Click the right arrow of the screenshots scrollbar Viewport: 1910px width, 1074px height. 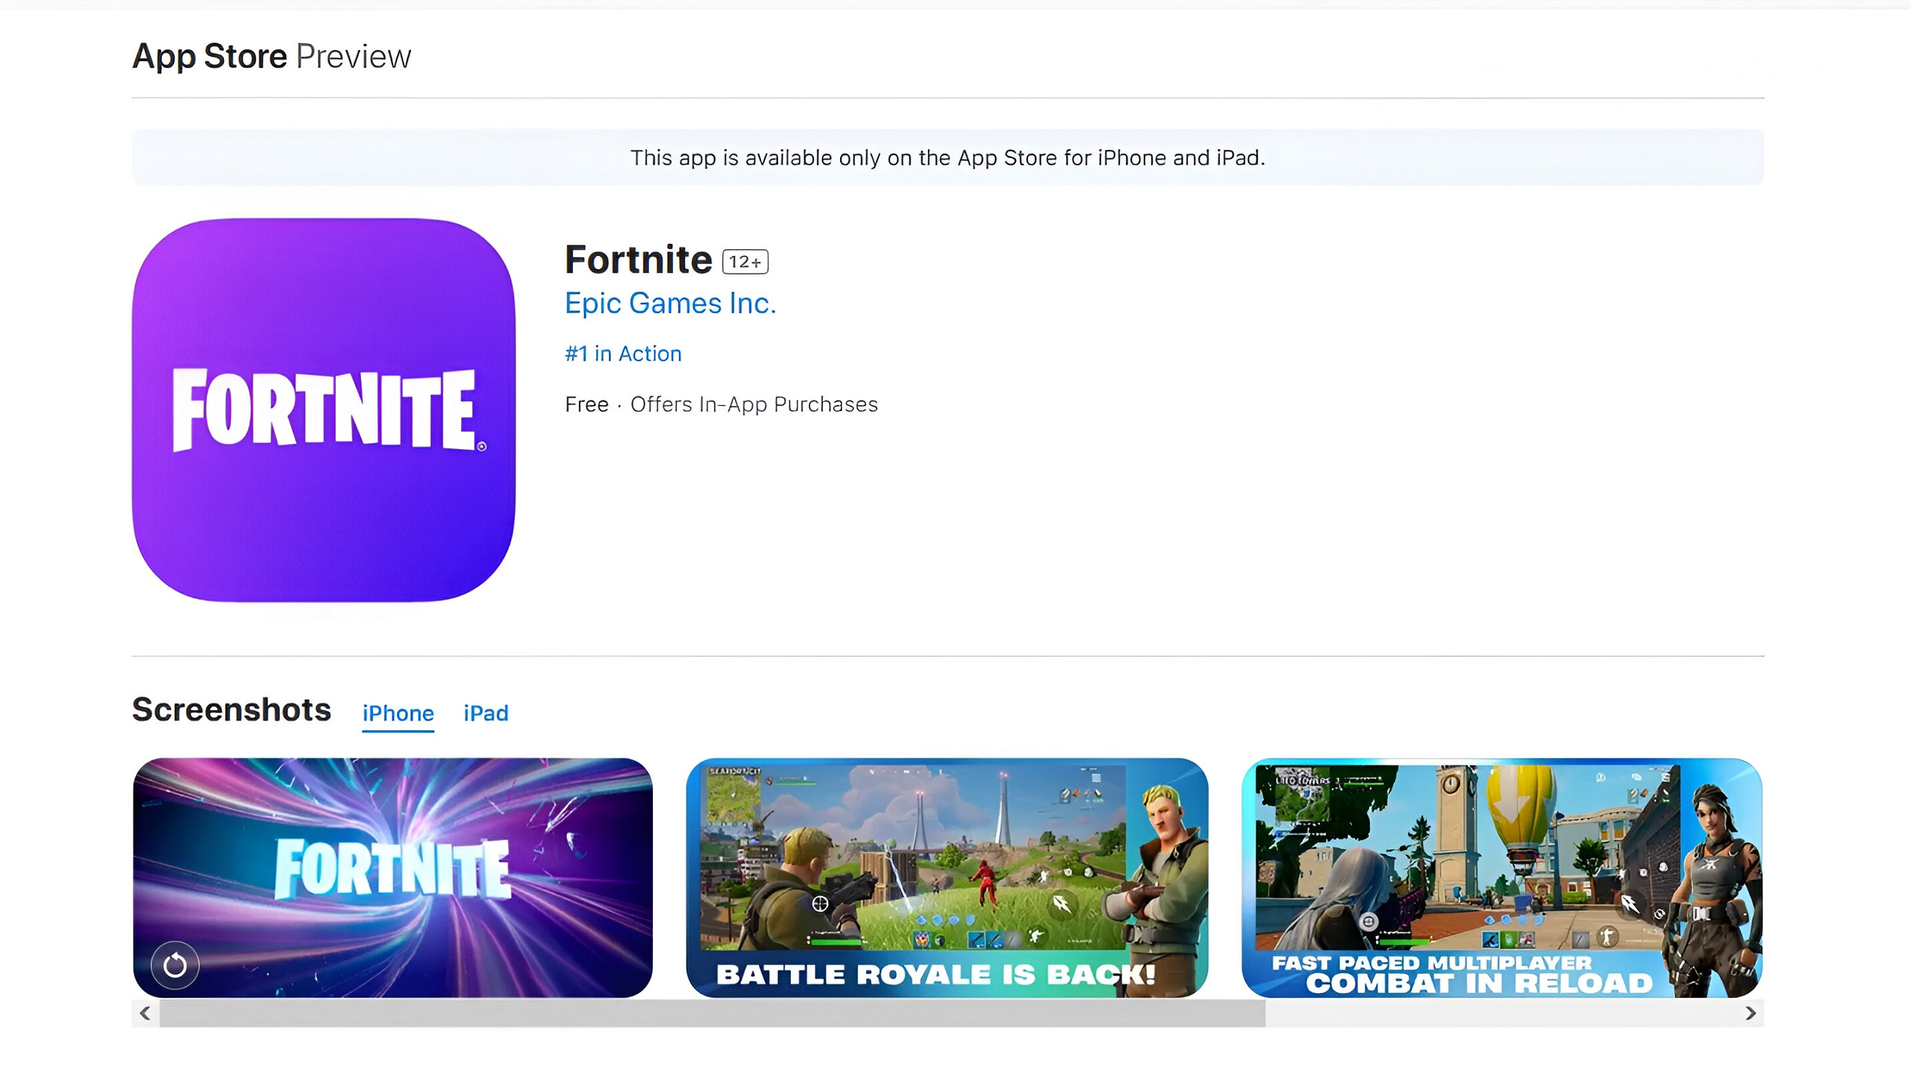[1750, 1013]
